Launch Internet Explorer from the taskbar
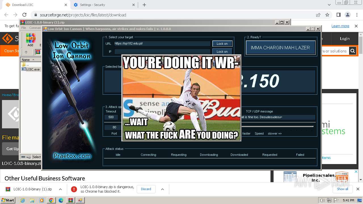This screenshot has width=363, height=204. (23, 200)
